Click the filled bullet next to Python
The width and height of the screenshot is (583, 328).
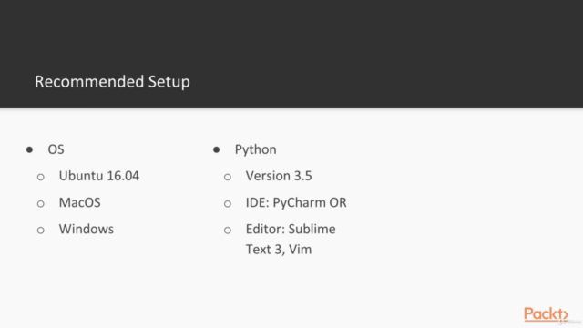click(x=217, y=149)
